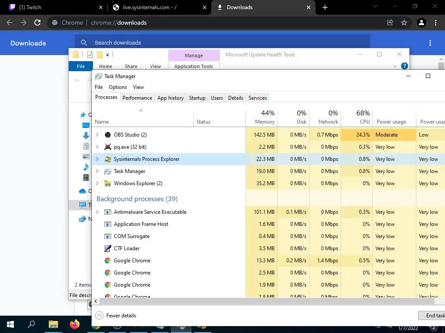Switch to the Performance tab
The image size is (445, 333).
[x=137, y=98]
